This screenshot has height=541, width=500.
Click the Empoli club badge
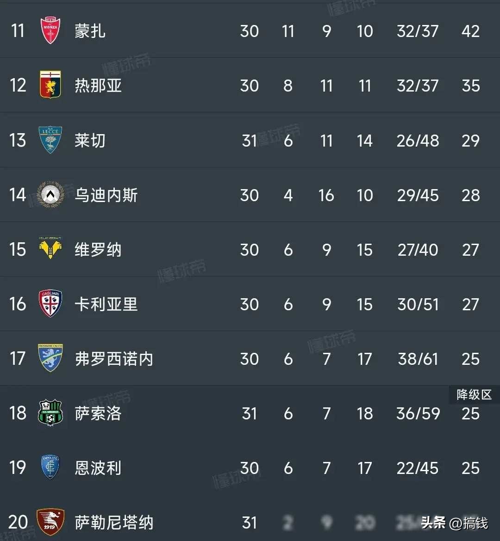point(50,467)
